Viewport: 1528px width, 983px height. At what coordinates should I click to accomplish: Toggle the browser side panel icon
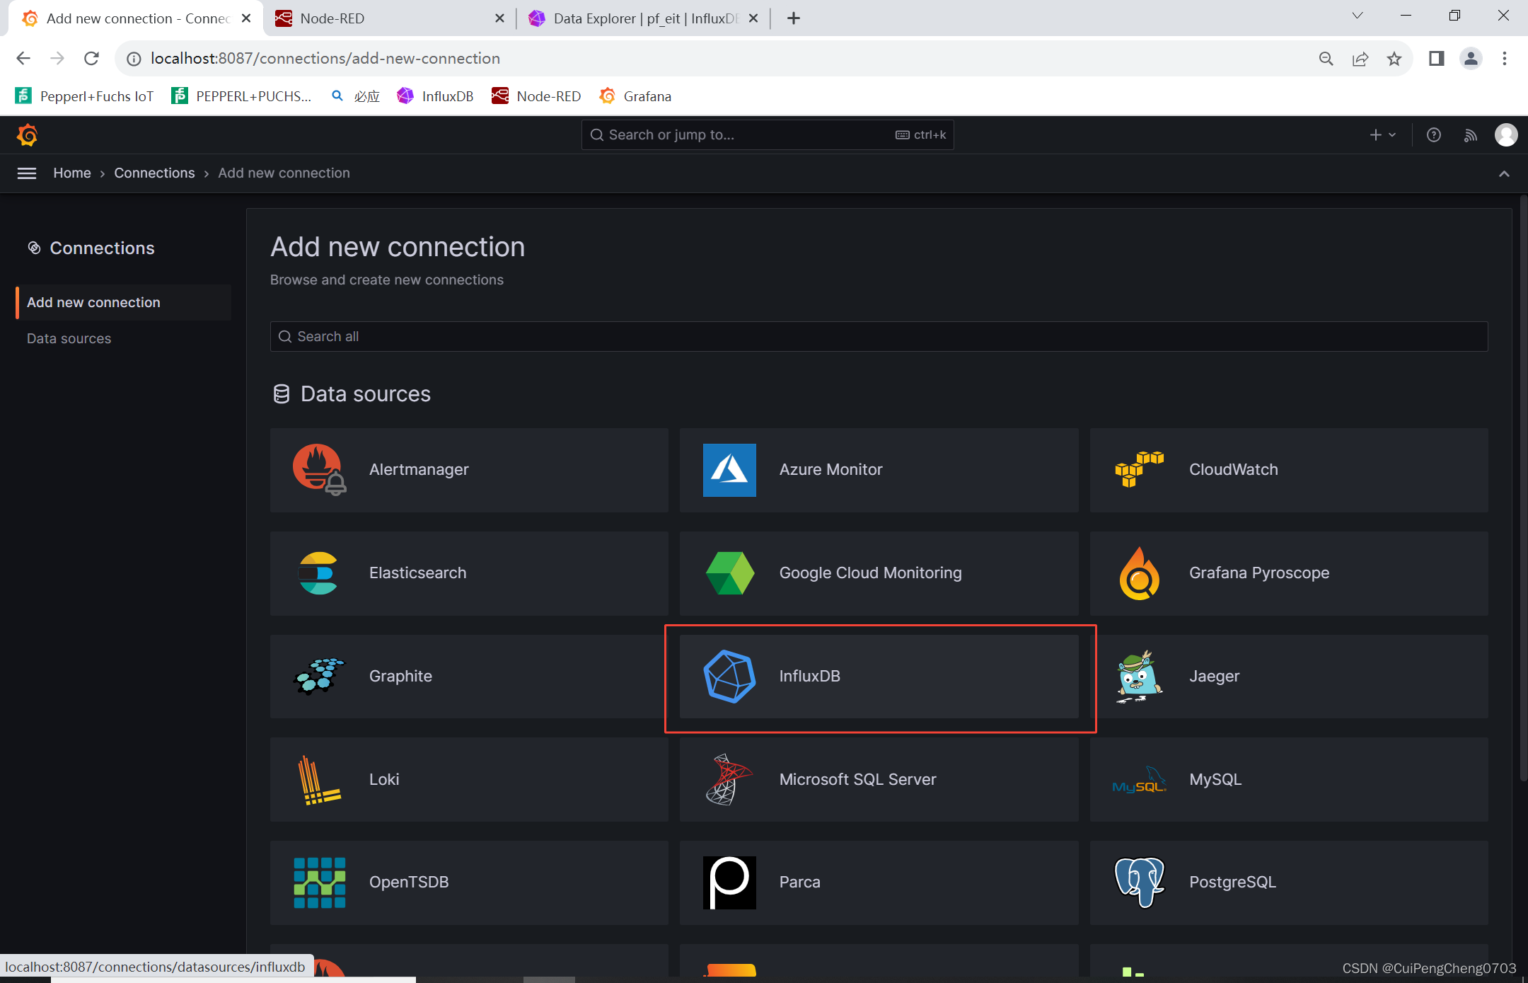point(1437,59)
